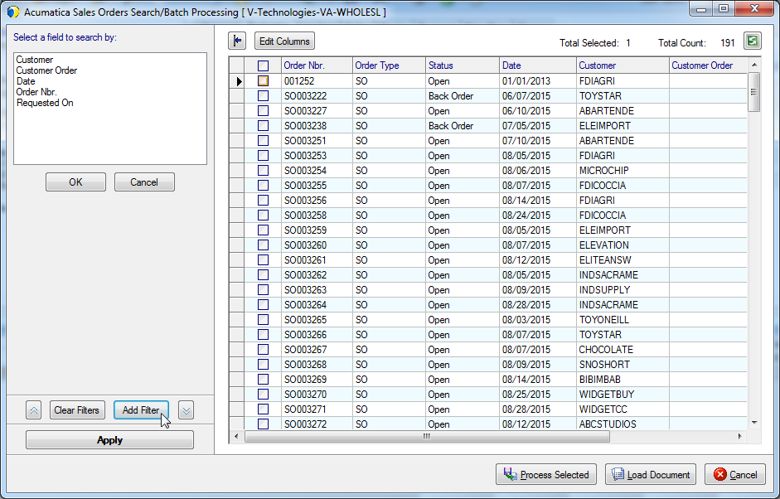Click the horizontal scrollbar left arrow

tap(236, 436)
